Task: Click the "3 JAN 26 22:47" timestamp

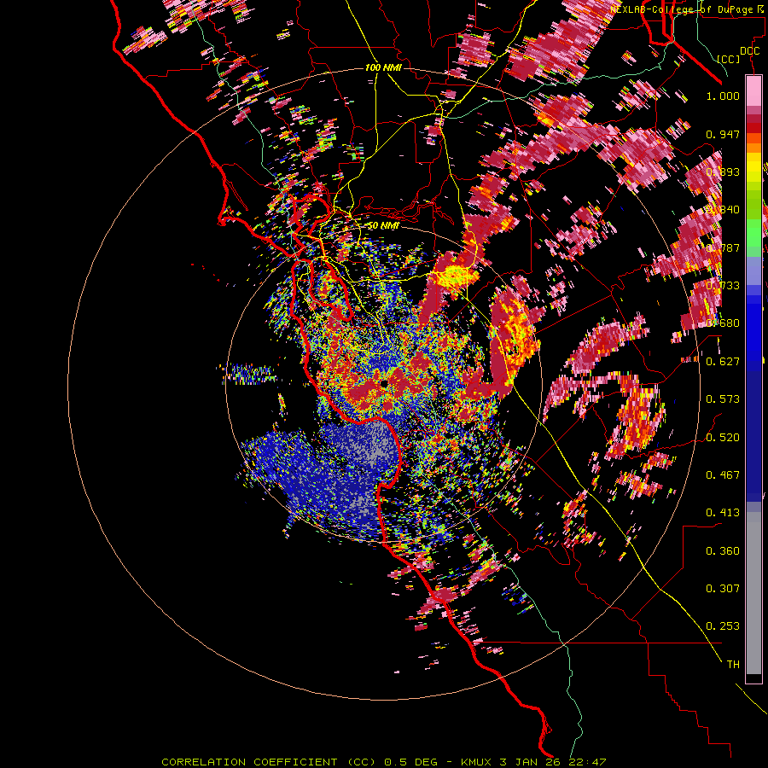Action: coord(553,762)
